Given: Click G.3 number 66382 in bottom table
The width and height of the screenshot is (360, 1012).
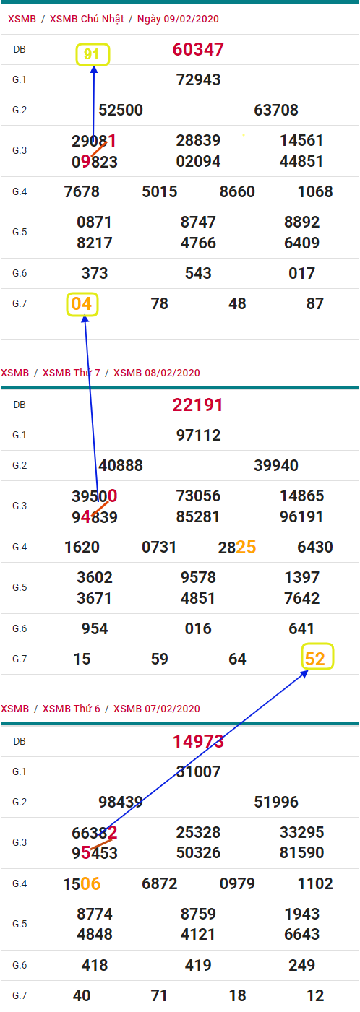Looking at the screenshot, I should click(x=95, y=833).
